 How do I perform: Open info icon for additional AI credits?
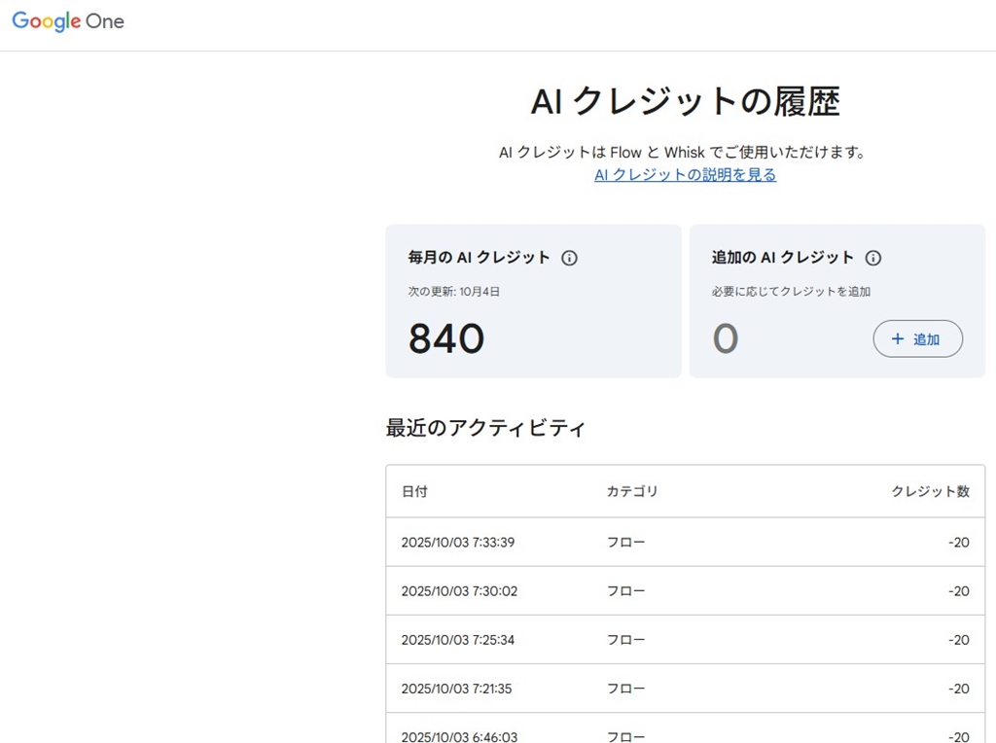coord(873,258)
